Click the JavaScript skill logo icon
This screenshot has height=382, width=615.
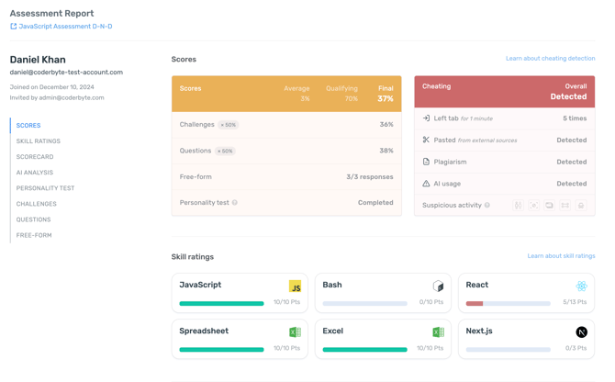[x=295, y=286]
